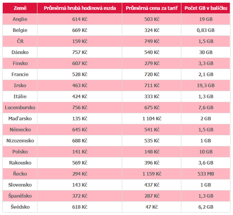Click the Země column header
Image resolution: width=233 pixels, height=215 pixels.
pyautogui.click(x=20, y=8)
